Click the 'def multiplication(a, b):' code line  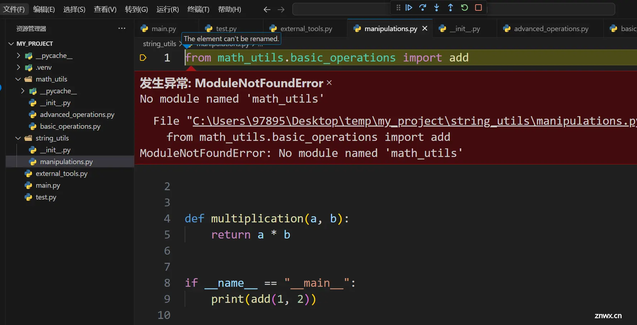tap(267, 218)
